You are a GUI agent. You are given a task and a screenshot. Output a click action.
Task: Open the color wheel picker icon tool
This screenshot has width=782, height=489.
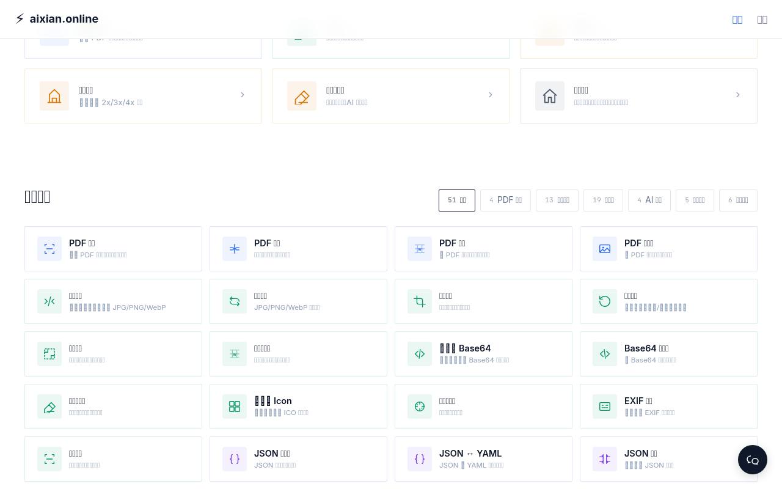[x=483, y=406]
